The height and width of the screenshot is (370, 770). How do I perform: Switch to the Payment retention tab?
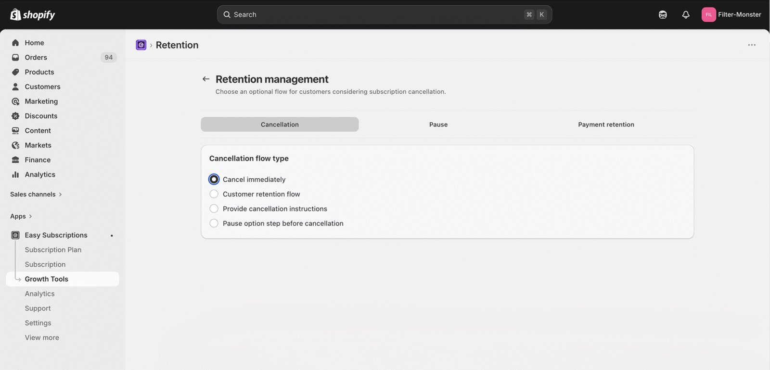pyautogui.click(x=606, y=124)
